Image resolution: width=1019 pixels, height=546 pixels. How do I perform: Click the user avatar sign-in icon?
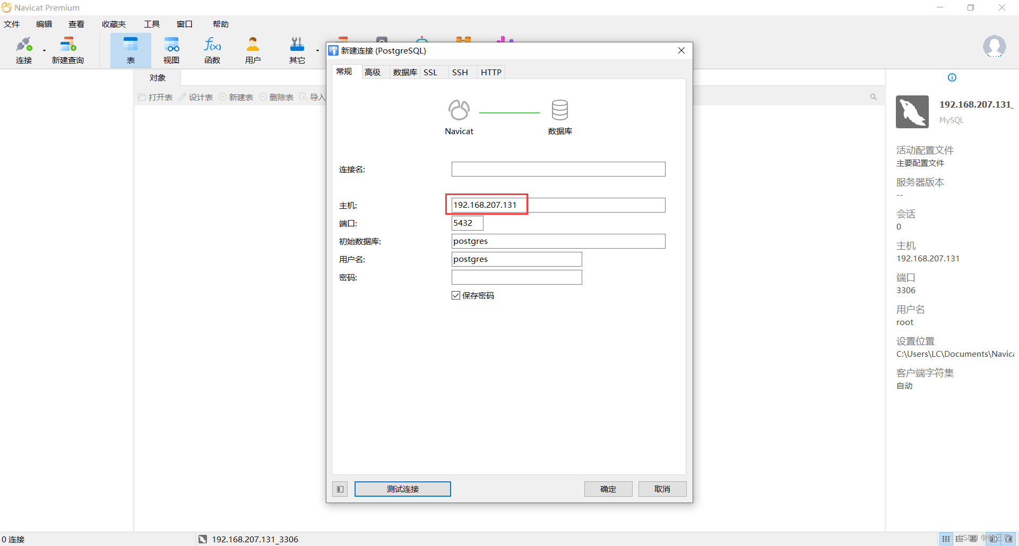(994, 47)
